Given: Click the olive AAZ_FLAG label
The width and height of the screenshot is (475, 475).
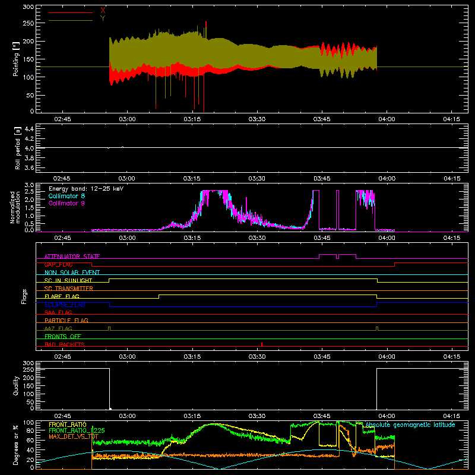Looking at the screenshot, I should (58, 328).
